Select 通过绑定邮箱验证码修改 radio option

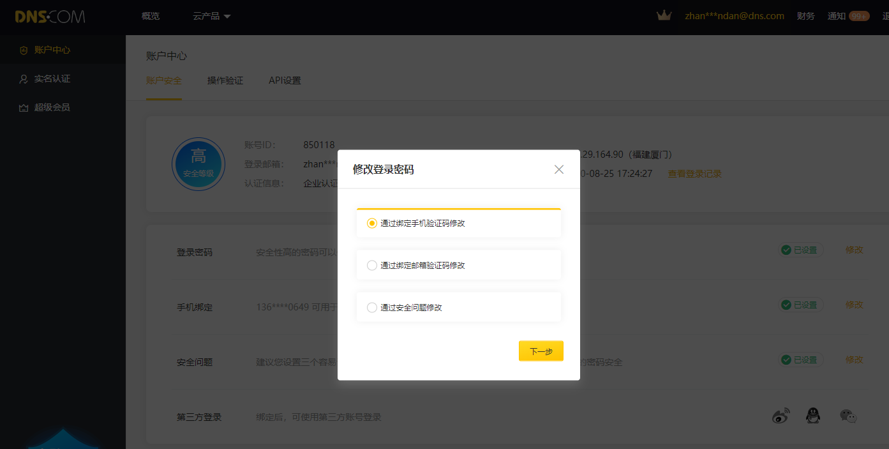click(372, 266)
